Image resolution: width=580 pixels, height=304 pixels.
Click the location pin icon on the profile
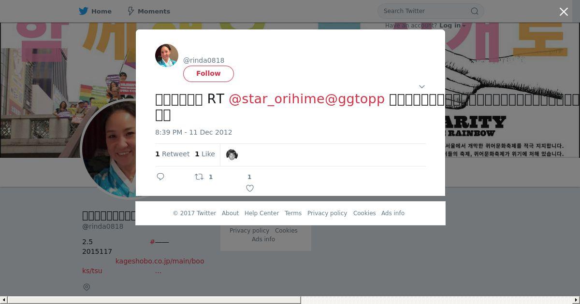(87, 287)
